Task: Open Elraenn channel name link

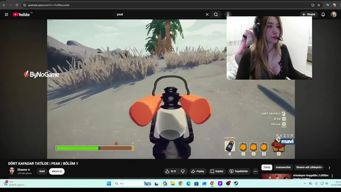Action: [x=22, y=170]
